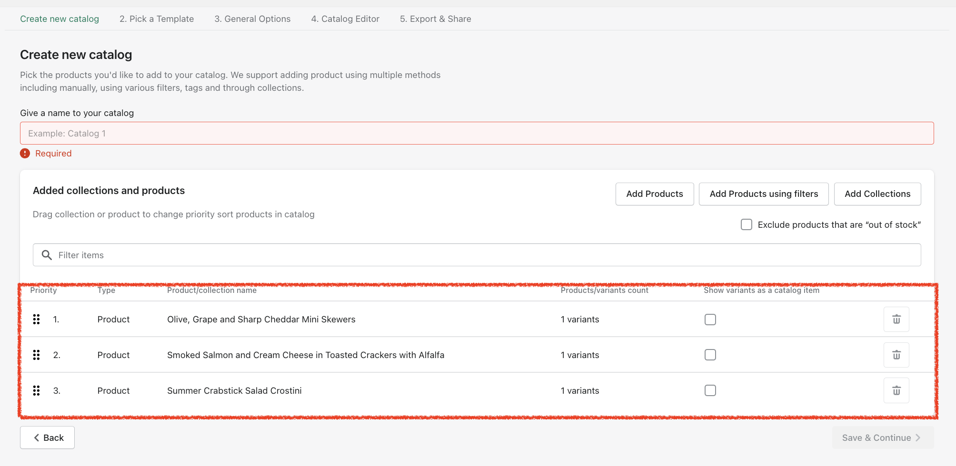Viewport: 956px width, 466px height.
Task: Enable Exclude out of stock products checkbox
Action: point(747,224)
